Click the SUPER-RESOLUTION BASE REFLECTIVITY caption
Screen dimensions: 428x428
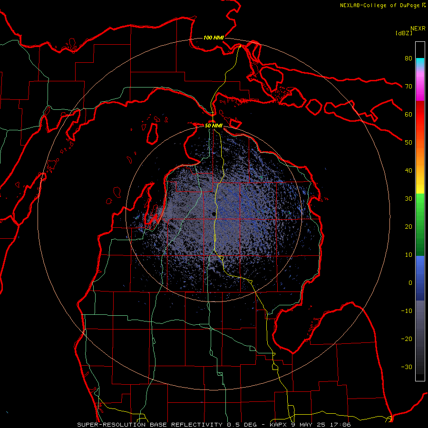tap(150, 425)
